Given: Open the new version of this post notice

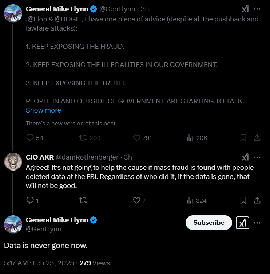Looking at the screenshot, I should click(x=71, y=123).
